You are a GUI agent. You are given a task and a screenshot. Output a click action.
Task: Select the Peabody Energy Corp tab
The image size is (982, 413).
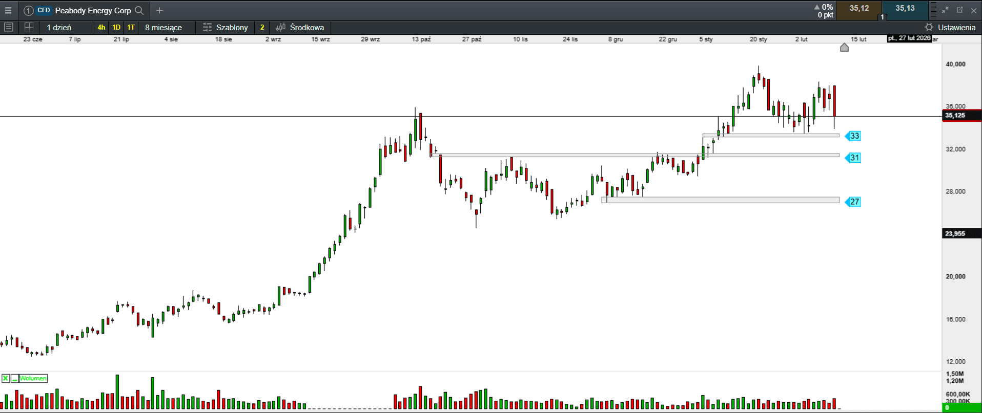point(93,10)
